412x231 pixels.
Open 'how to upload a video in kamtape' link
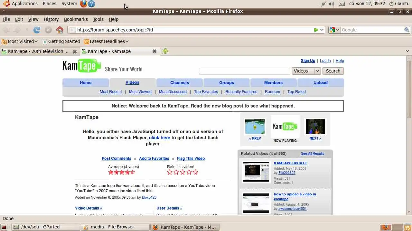[x=295, y=197]
